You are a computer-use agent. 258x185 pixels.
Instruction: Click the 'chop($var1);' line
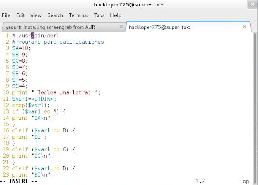pyautogui.click(x=31, y=105)
